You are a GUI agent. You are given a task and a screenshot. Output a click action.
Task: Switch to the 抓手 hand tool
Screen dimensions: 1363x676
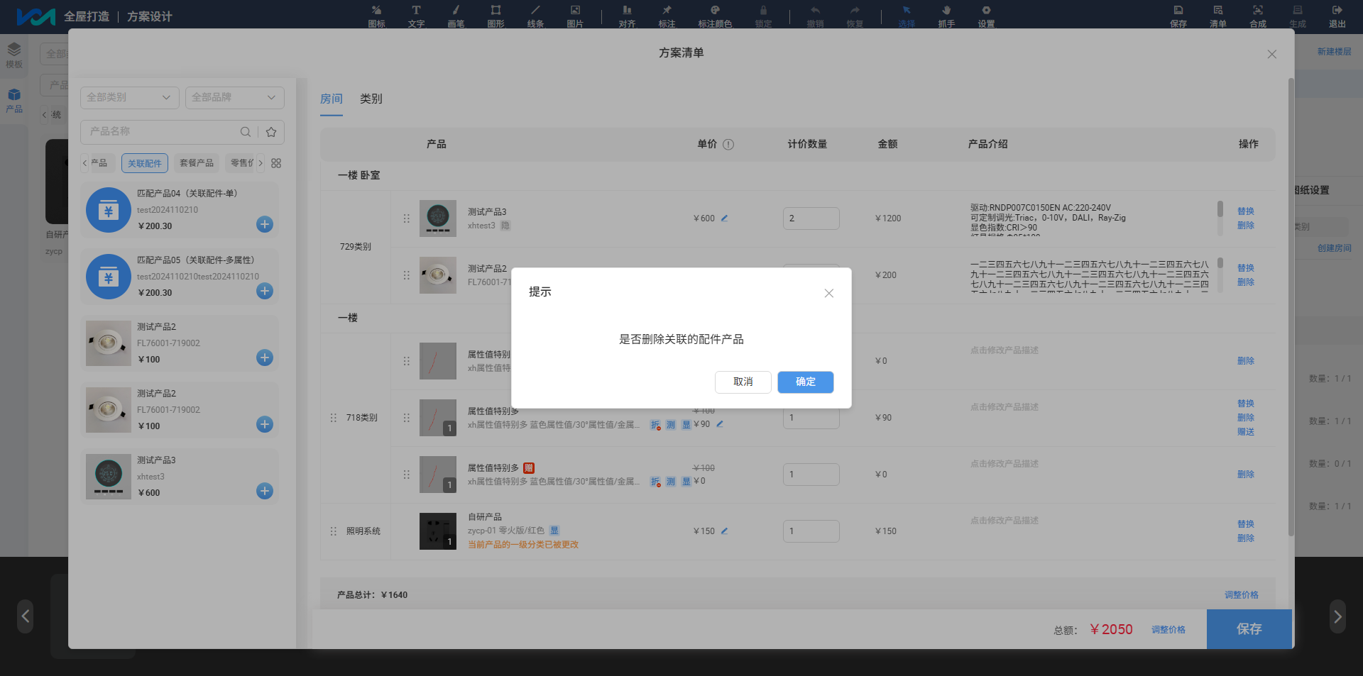coord(946,16)
